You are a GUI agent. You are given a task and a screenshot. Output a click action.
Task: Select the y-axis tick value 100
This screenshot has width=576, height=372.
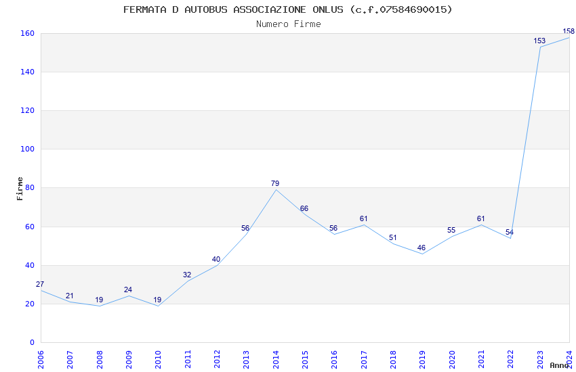27,149
